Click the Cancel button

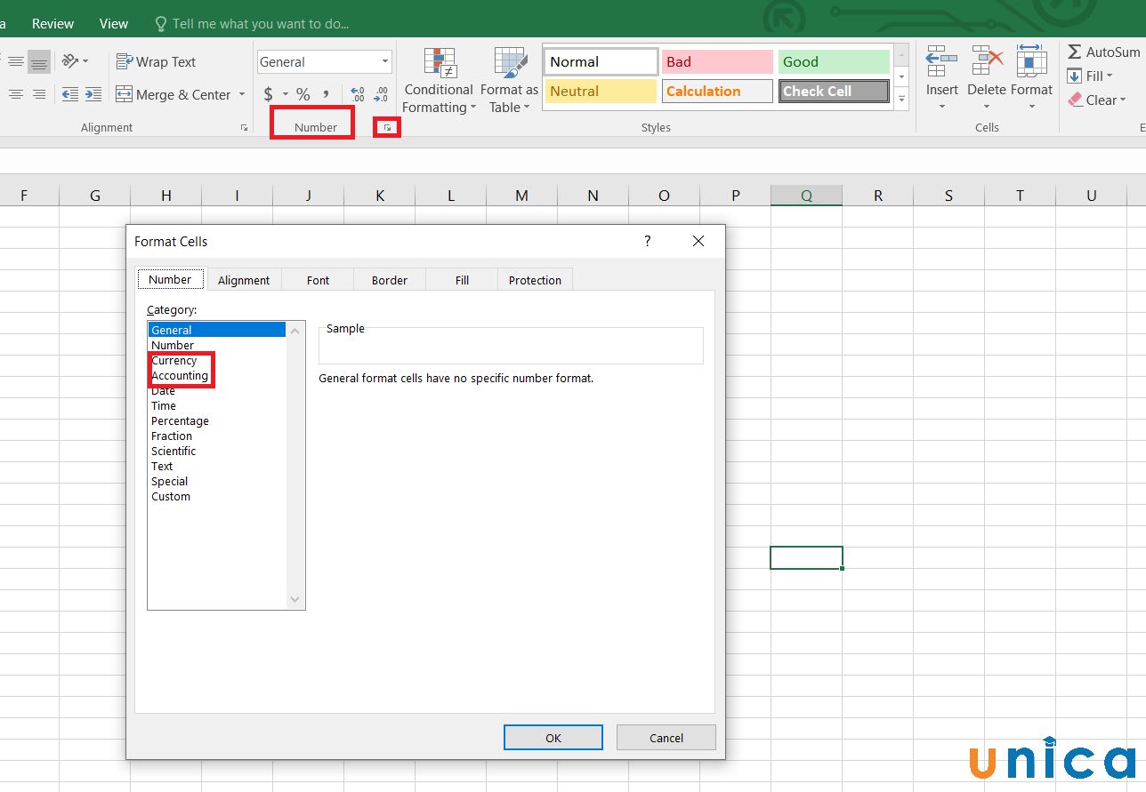tap(666, 738)
